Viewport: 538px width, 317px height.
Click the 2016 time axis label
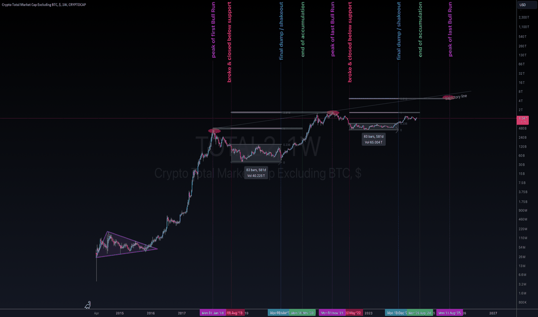point(151,313)
